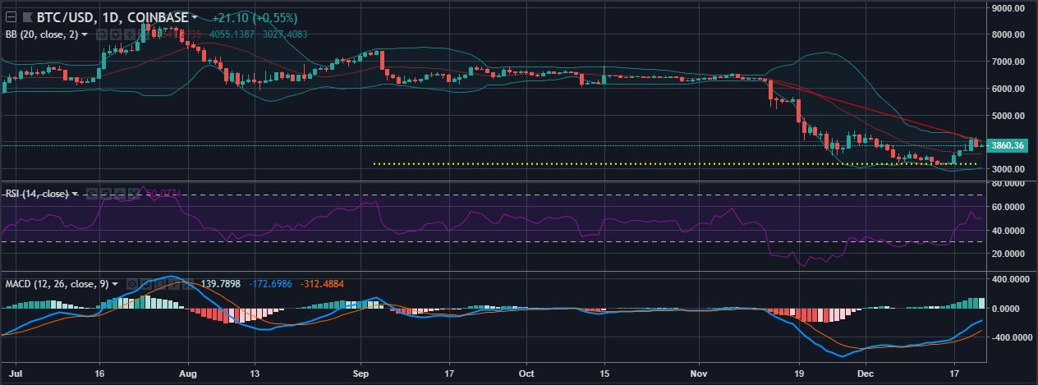
Task: Click the current price label 3860.36
Action: [1008, 145]
